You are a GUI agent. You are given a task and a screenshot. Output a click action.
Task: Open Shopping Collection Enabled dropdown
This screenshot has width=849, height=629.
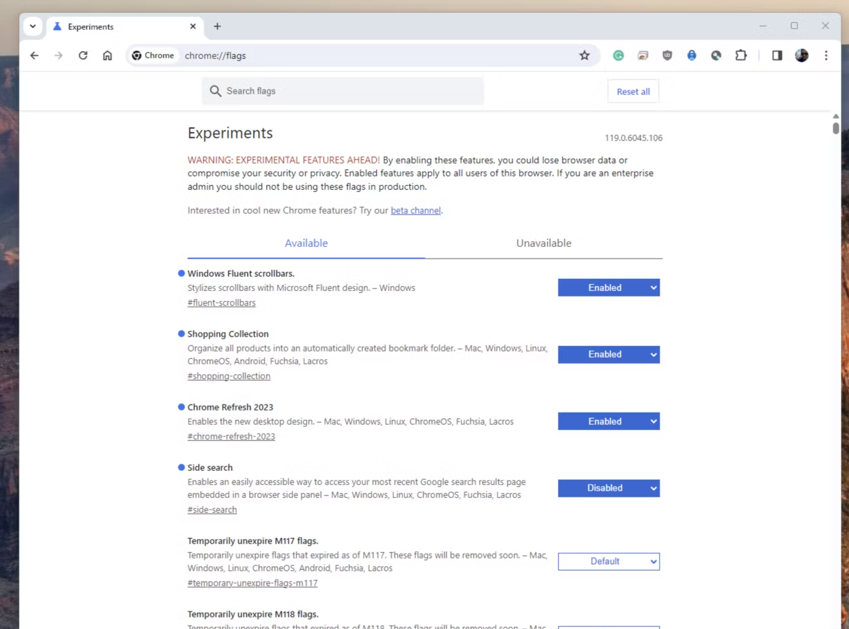click(x=609, y=354)
